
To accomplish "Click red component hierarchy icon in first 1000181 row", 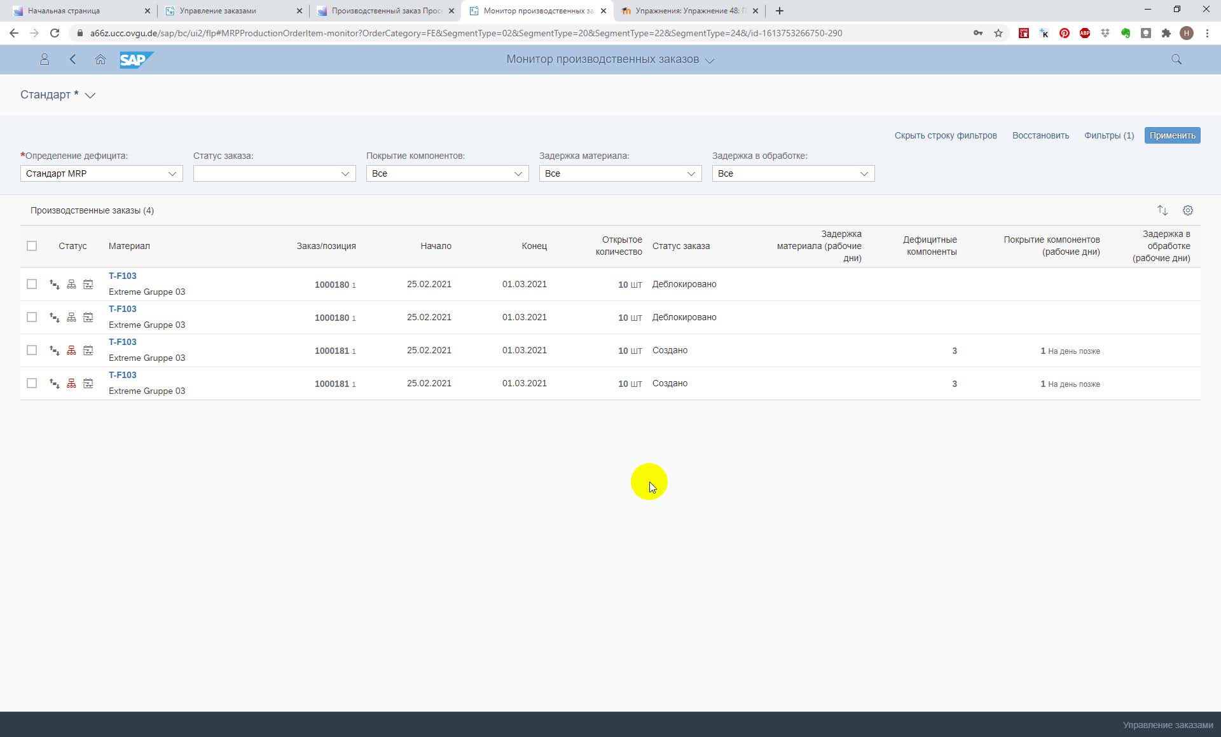I will 71,351.
